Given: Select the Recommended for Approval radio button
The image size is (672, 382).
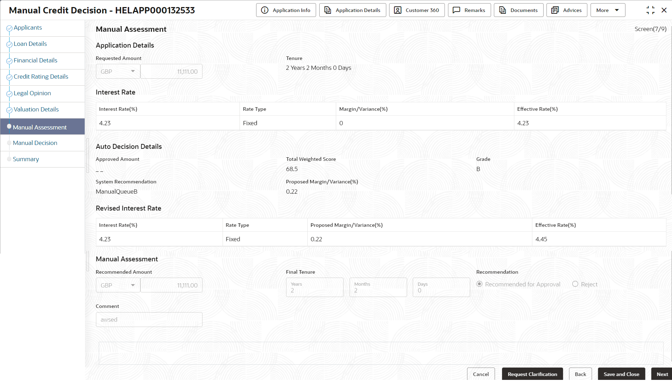Looking at the screenshot, I should (479, 284).
